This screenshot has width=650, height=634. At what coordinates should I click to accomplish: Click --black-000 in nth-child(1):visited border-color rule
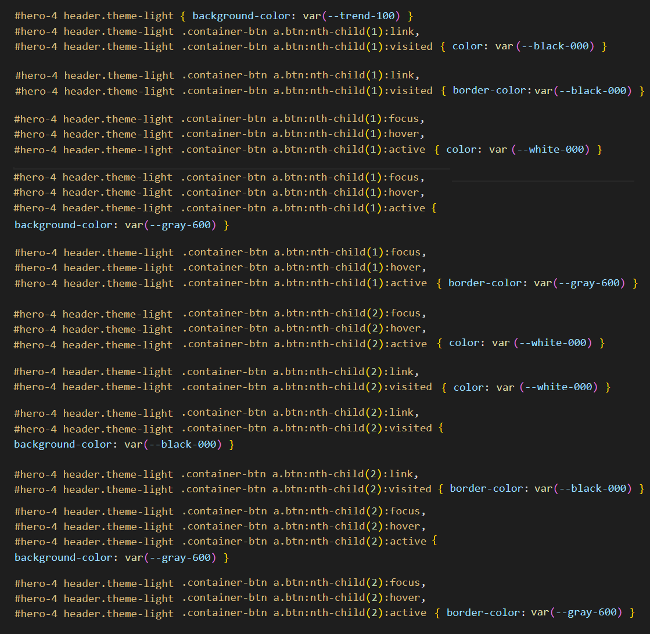[x=598, y=91]
